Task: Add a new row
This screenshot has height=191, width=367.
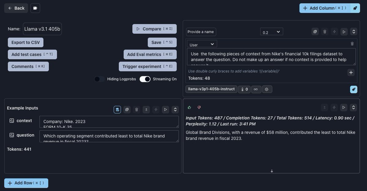Action: coord(26,183)
